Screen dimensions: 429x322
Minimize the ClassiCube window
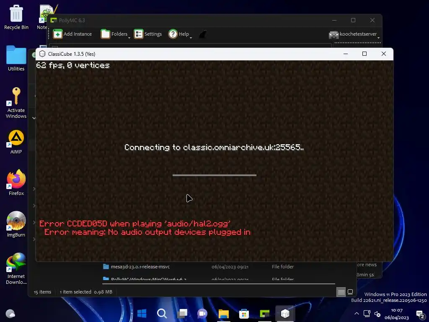click(x=346, y=54)
